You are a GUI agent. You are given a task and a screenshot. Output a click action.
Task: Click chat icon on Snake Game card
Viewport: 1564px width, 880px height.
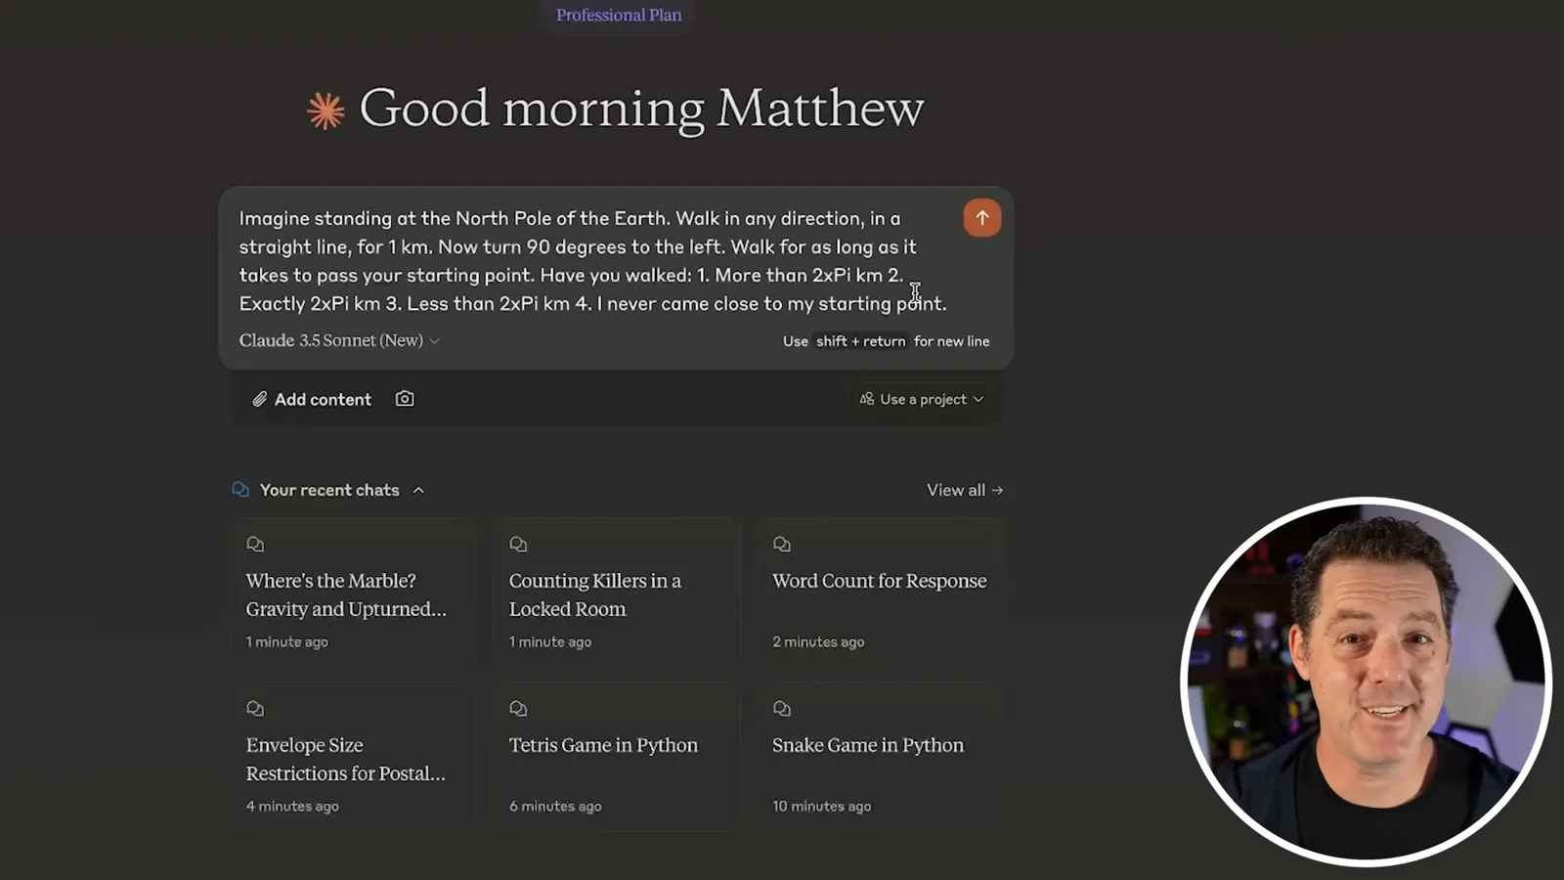[x=781, y=708]
